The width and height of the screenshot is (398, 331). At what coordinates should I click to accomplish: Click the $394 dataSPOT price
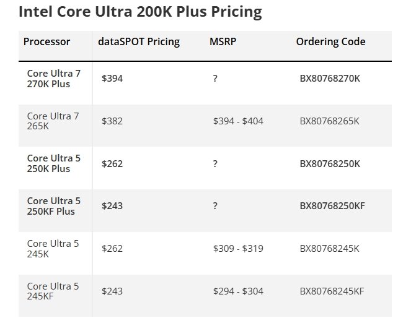(x=112, y=79)
